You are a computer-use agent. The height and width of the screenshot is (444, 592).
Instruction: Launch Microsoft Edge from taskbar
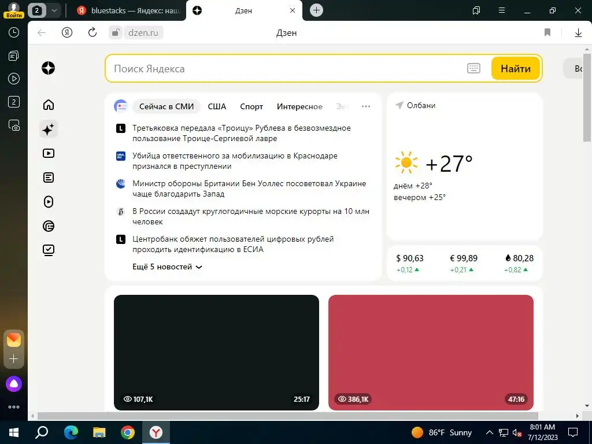point(71,432)
